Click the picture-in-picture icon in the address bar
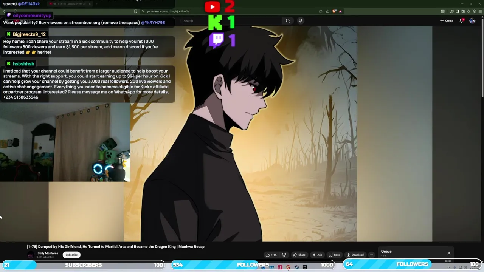 [321, 11]
